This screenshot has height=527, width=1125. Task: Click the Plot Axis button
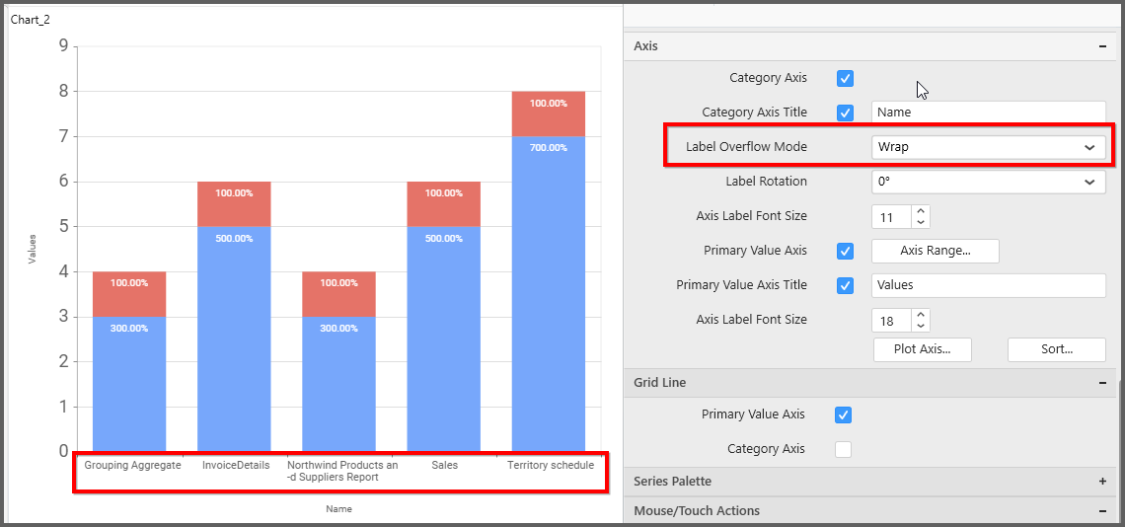[x=922, y=349]
